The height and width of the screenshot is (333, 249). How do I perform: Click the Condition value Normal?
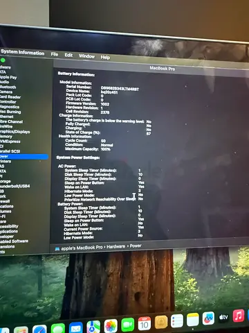(107, 145)
